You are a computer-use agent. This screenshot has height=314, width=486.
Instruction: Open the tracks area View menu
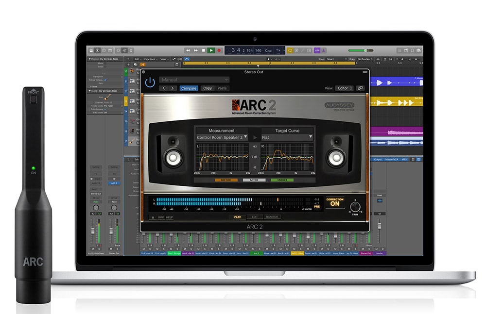point(164,59)
